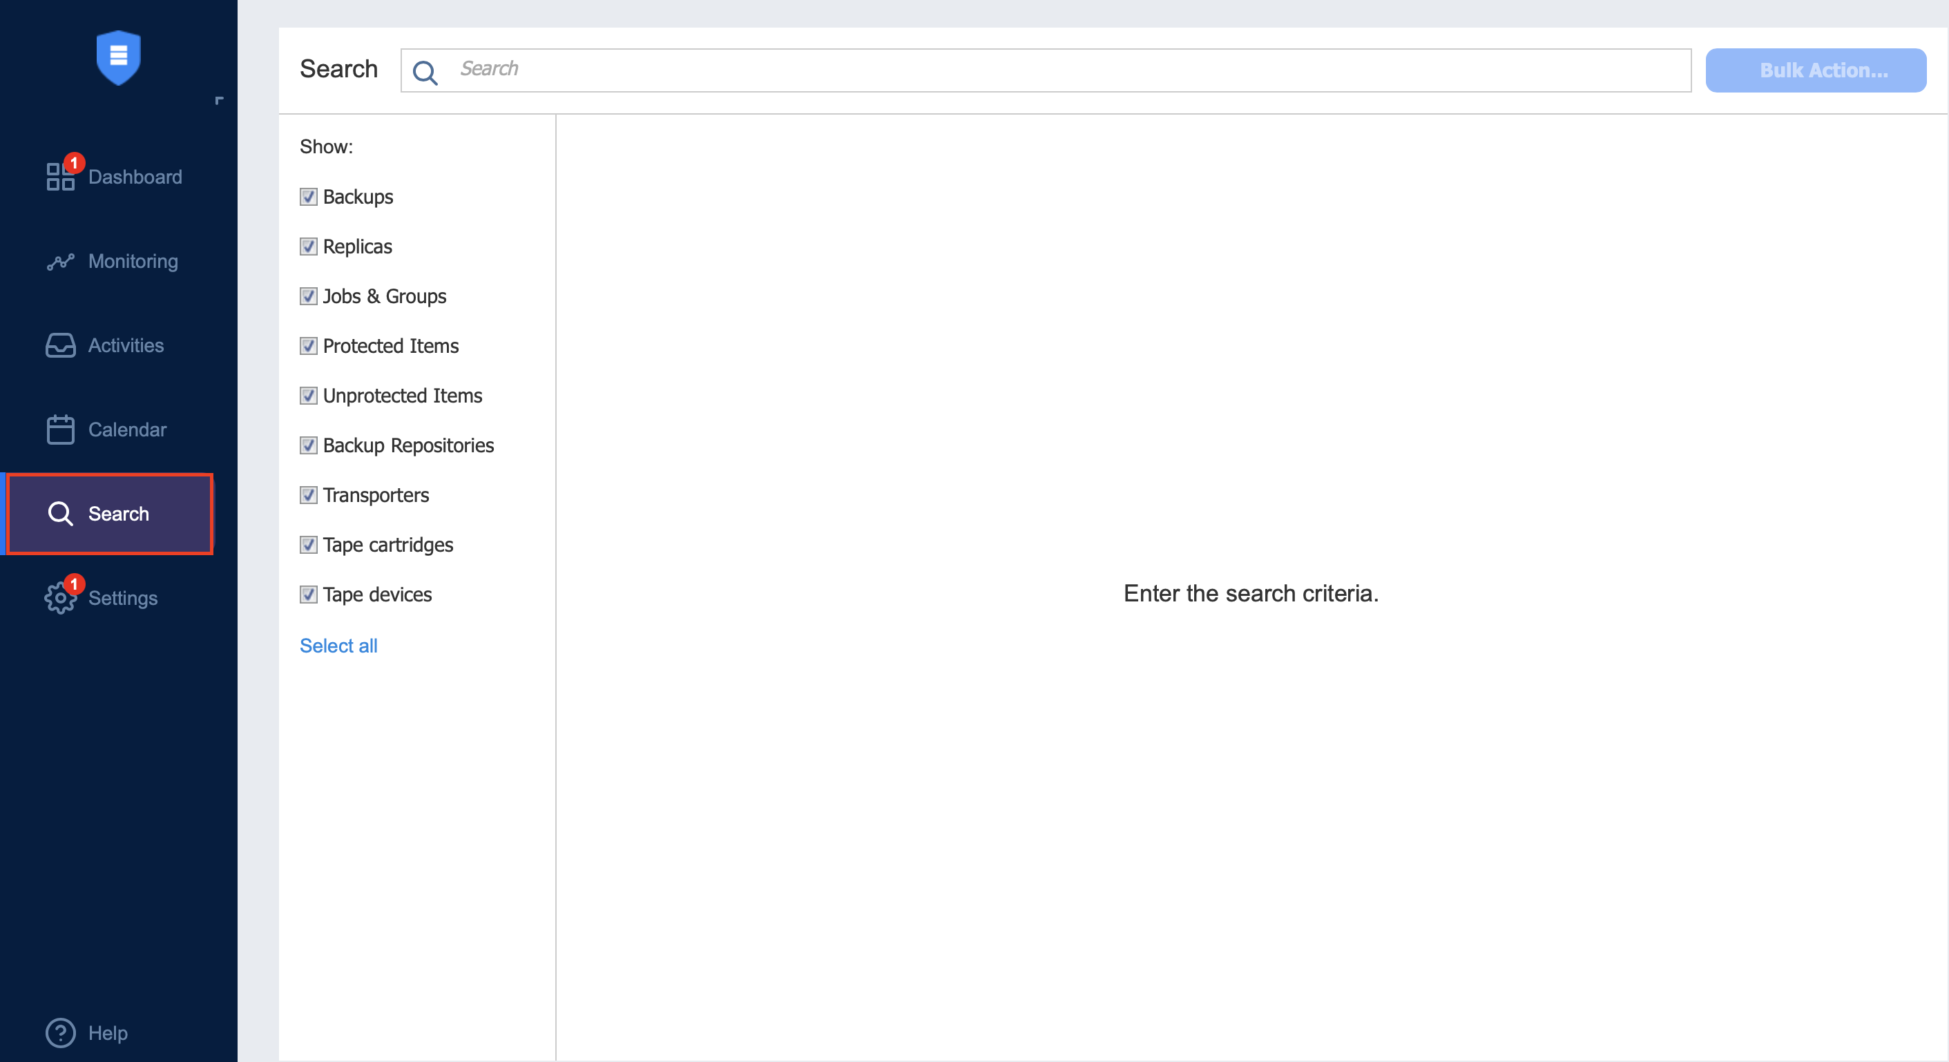Image resolution: width=1949 pixels, height=1062 pixels.
Task: Click the Help question mark icon
Action: 61,1033
